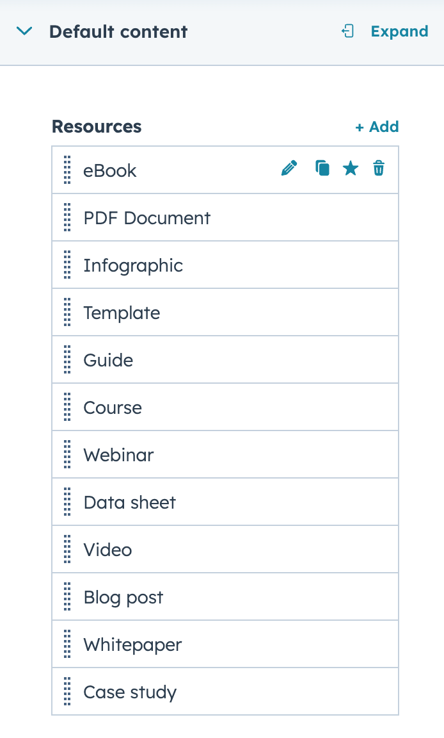444x738 pixels.
Task: Clone the eBook resource
Action: click(x=322, y=168)
